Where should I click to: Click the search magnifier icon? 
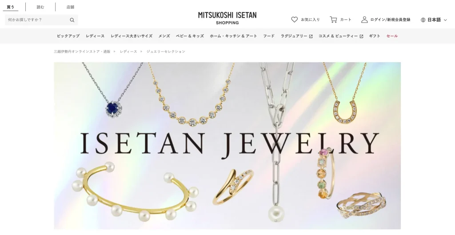[72, 20]
